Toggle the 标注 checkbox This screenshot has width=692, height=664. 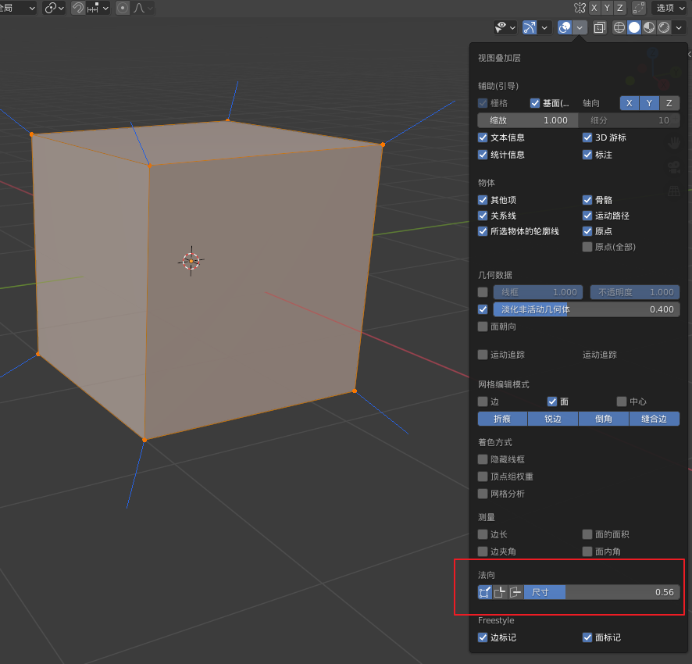tap(587, 155)
